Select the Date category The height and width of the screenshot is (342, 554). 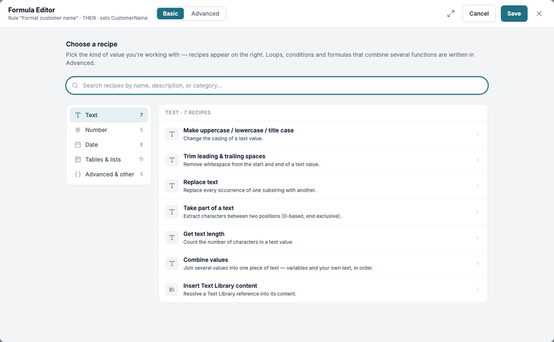pyautogui.click(x=109, y=145)
